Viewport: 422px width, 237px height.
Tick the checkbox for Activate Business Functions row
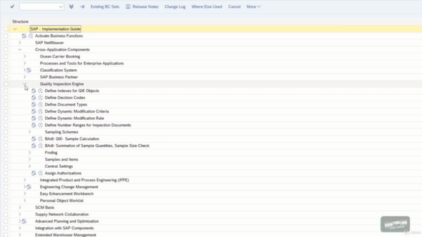6,36
